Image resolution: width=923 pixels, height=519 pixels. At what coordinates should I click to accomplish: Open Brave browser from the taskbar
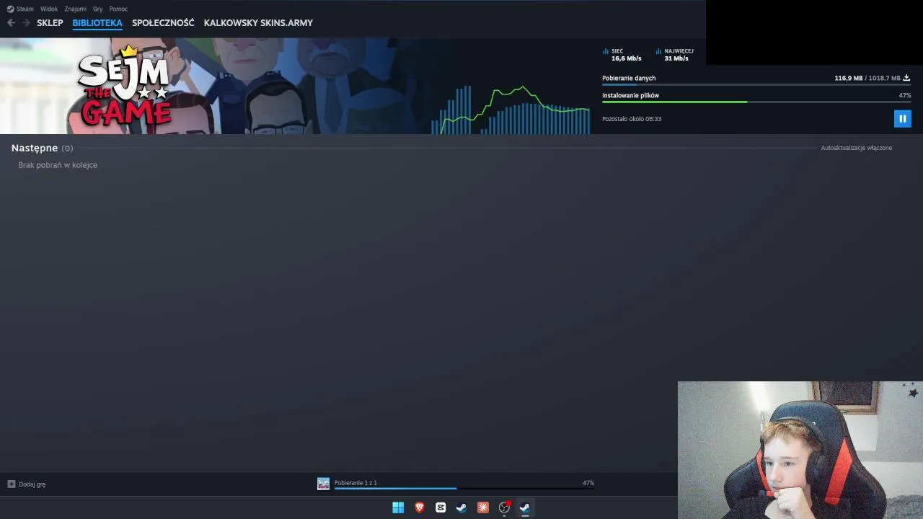[x=420, y=507]
